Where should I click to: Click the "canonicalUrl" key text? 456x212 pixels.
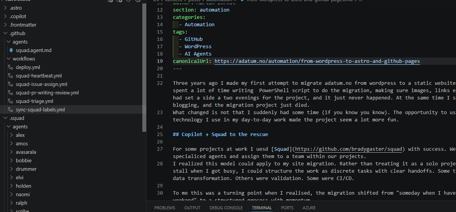(x=191, y=61)
